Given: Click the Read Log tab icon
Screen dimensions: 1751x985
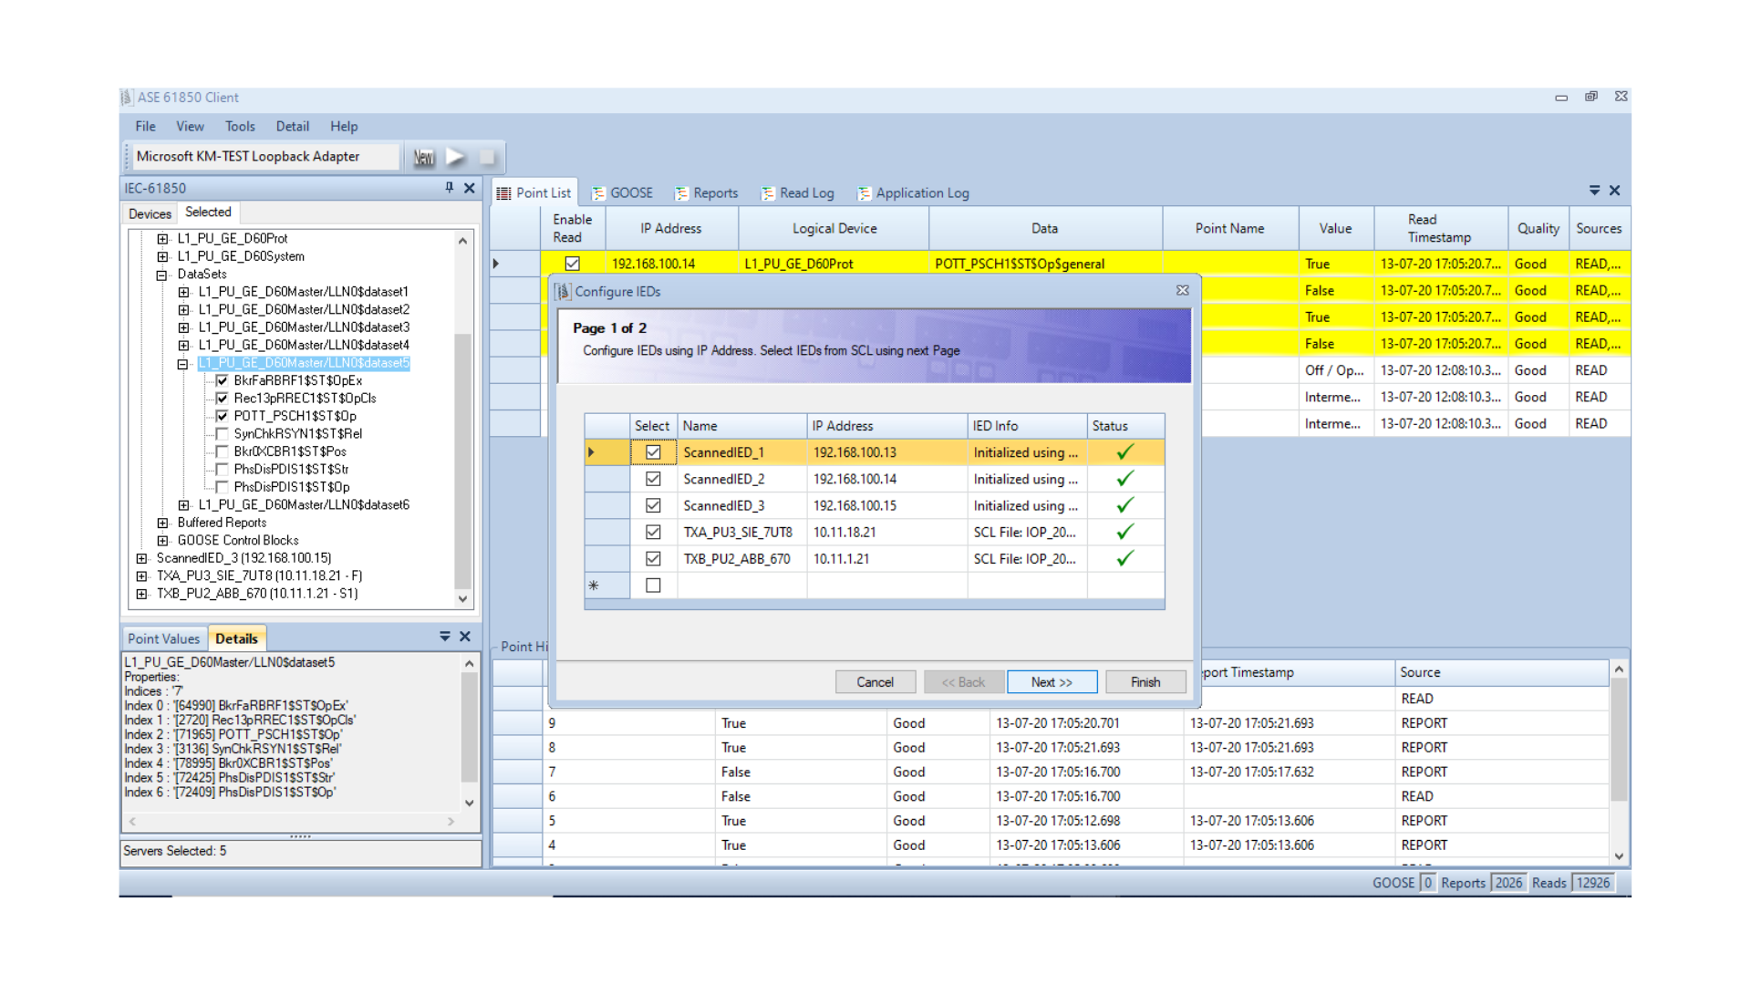Looking at the screenshot, I should click(x=768, y=193).
